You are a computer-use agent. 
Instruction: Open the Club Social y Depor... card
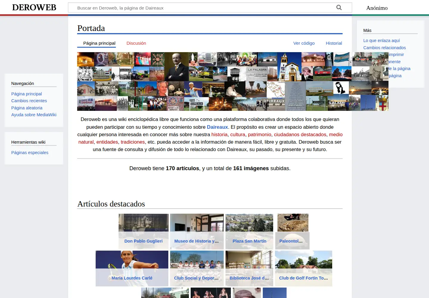click(197, 268)
